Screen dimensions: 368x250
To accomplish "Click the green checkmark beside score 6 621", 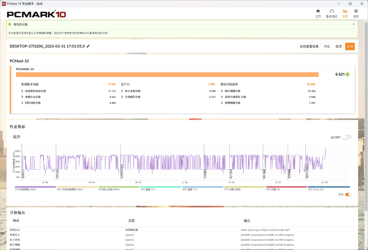I will click(348, 74).
